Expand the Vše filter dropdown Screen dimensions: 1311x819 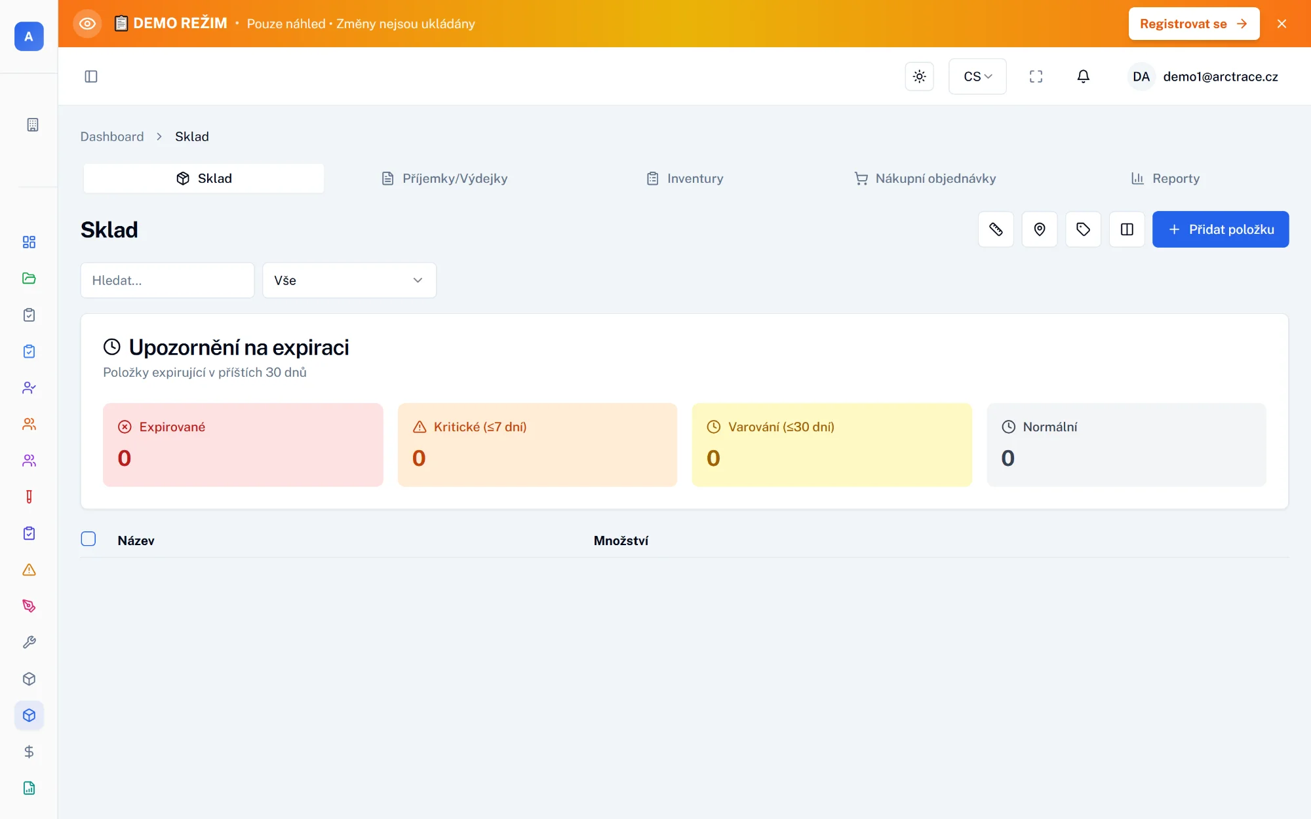pos(349,280)
